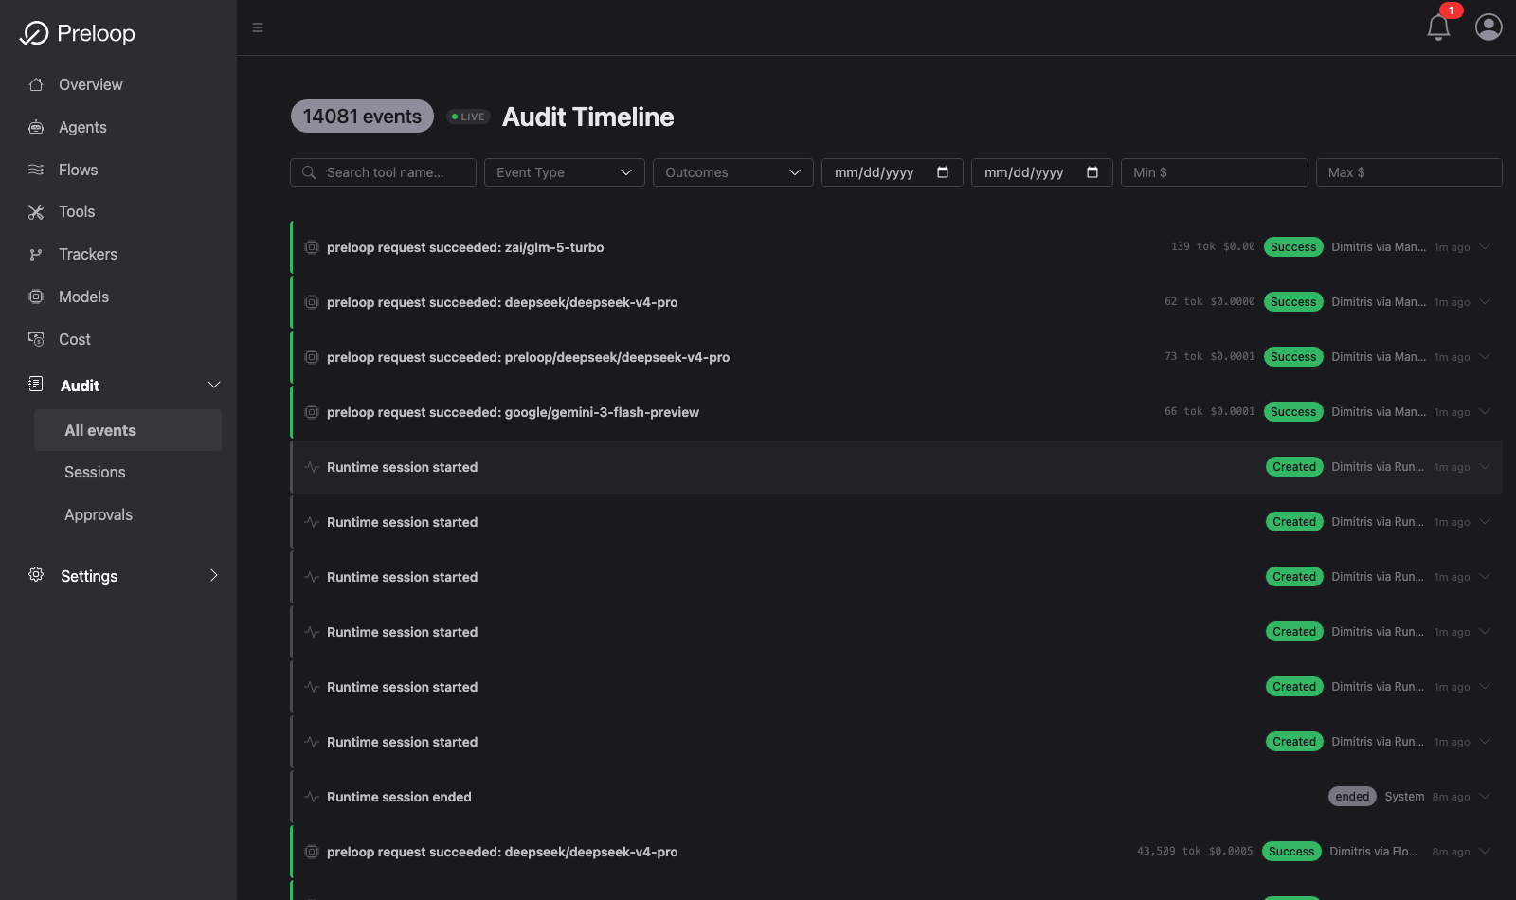Click 'System' actor on ended row
The image size is (1516, 900).
tap(1404, 797)
